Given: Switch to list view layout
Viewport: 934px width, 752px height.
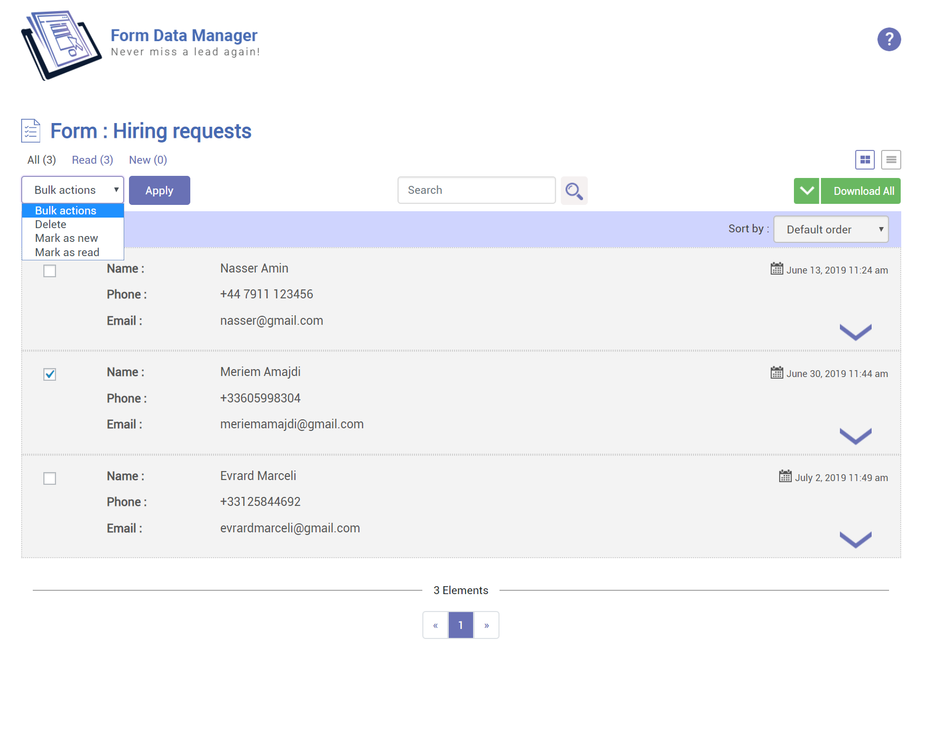Looking at the screenshot, I should click(891, 160).
